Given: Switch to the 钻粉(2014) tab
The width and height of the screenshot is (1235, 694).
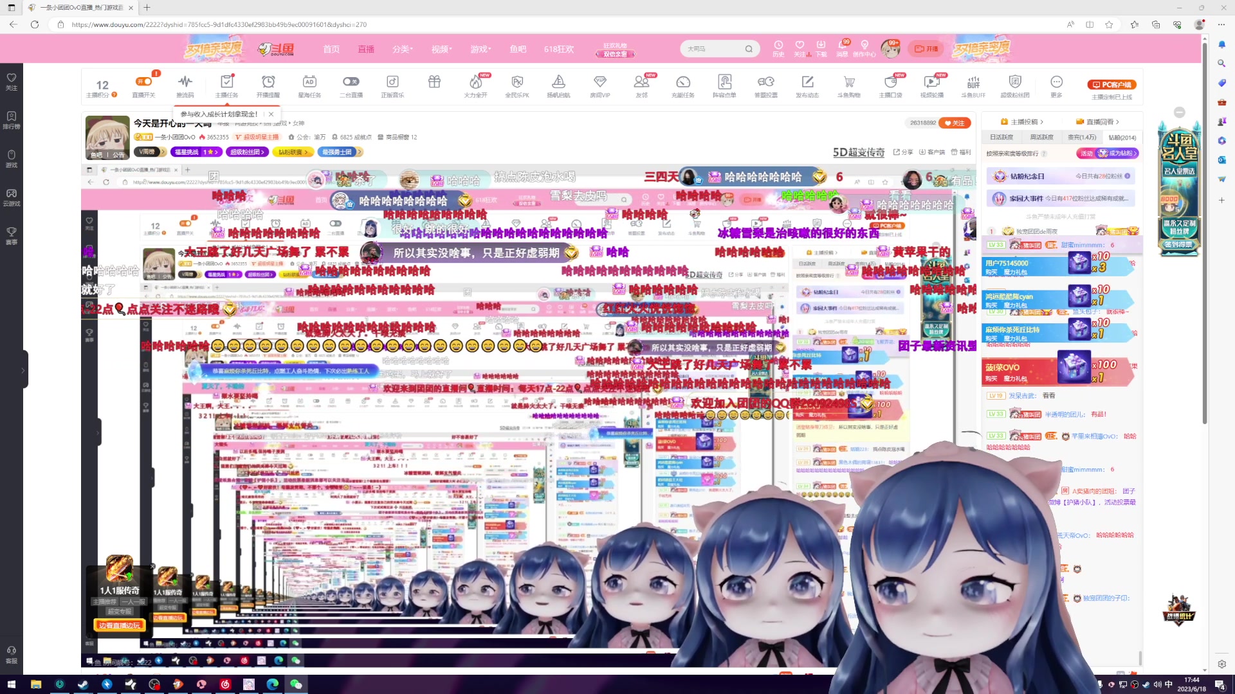Looking at the screenshot, I should pyautogui.click(x=1122, y=137).
